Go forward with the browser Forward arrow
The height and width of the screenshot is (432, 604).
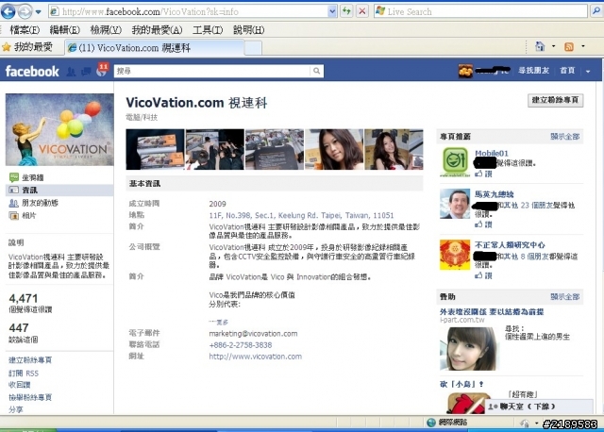25,11
